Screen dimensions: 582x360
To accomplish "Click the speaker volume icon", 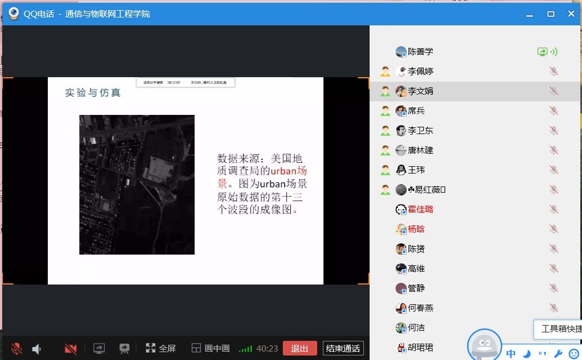I will (x=37, y=349).
